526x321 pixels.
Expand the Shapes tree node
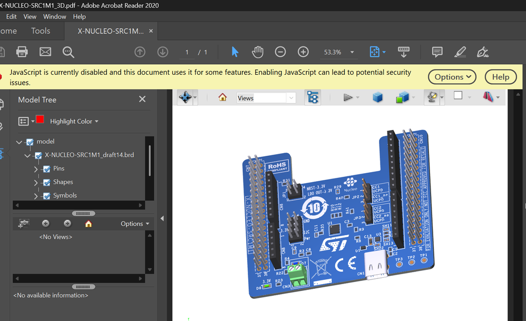click(x=36, y=183)
